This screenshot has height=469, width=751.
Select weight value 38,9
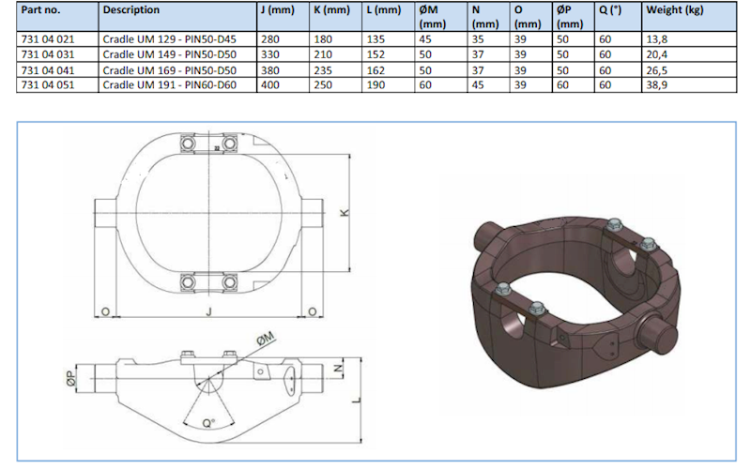coord(657,85)
